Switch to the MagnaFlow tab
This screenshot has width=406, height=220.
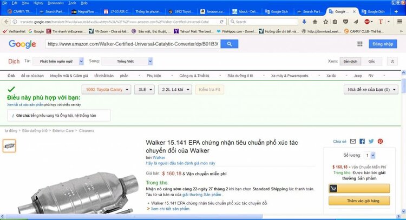[84, 12]
